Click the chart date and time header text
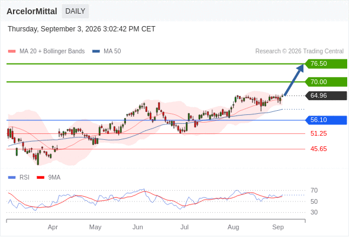Screen dimensions: 349x237 pos(82,29)
